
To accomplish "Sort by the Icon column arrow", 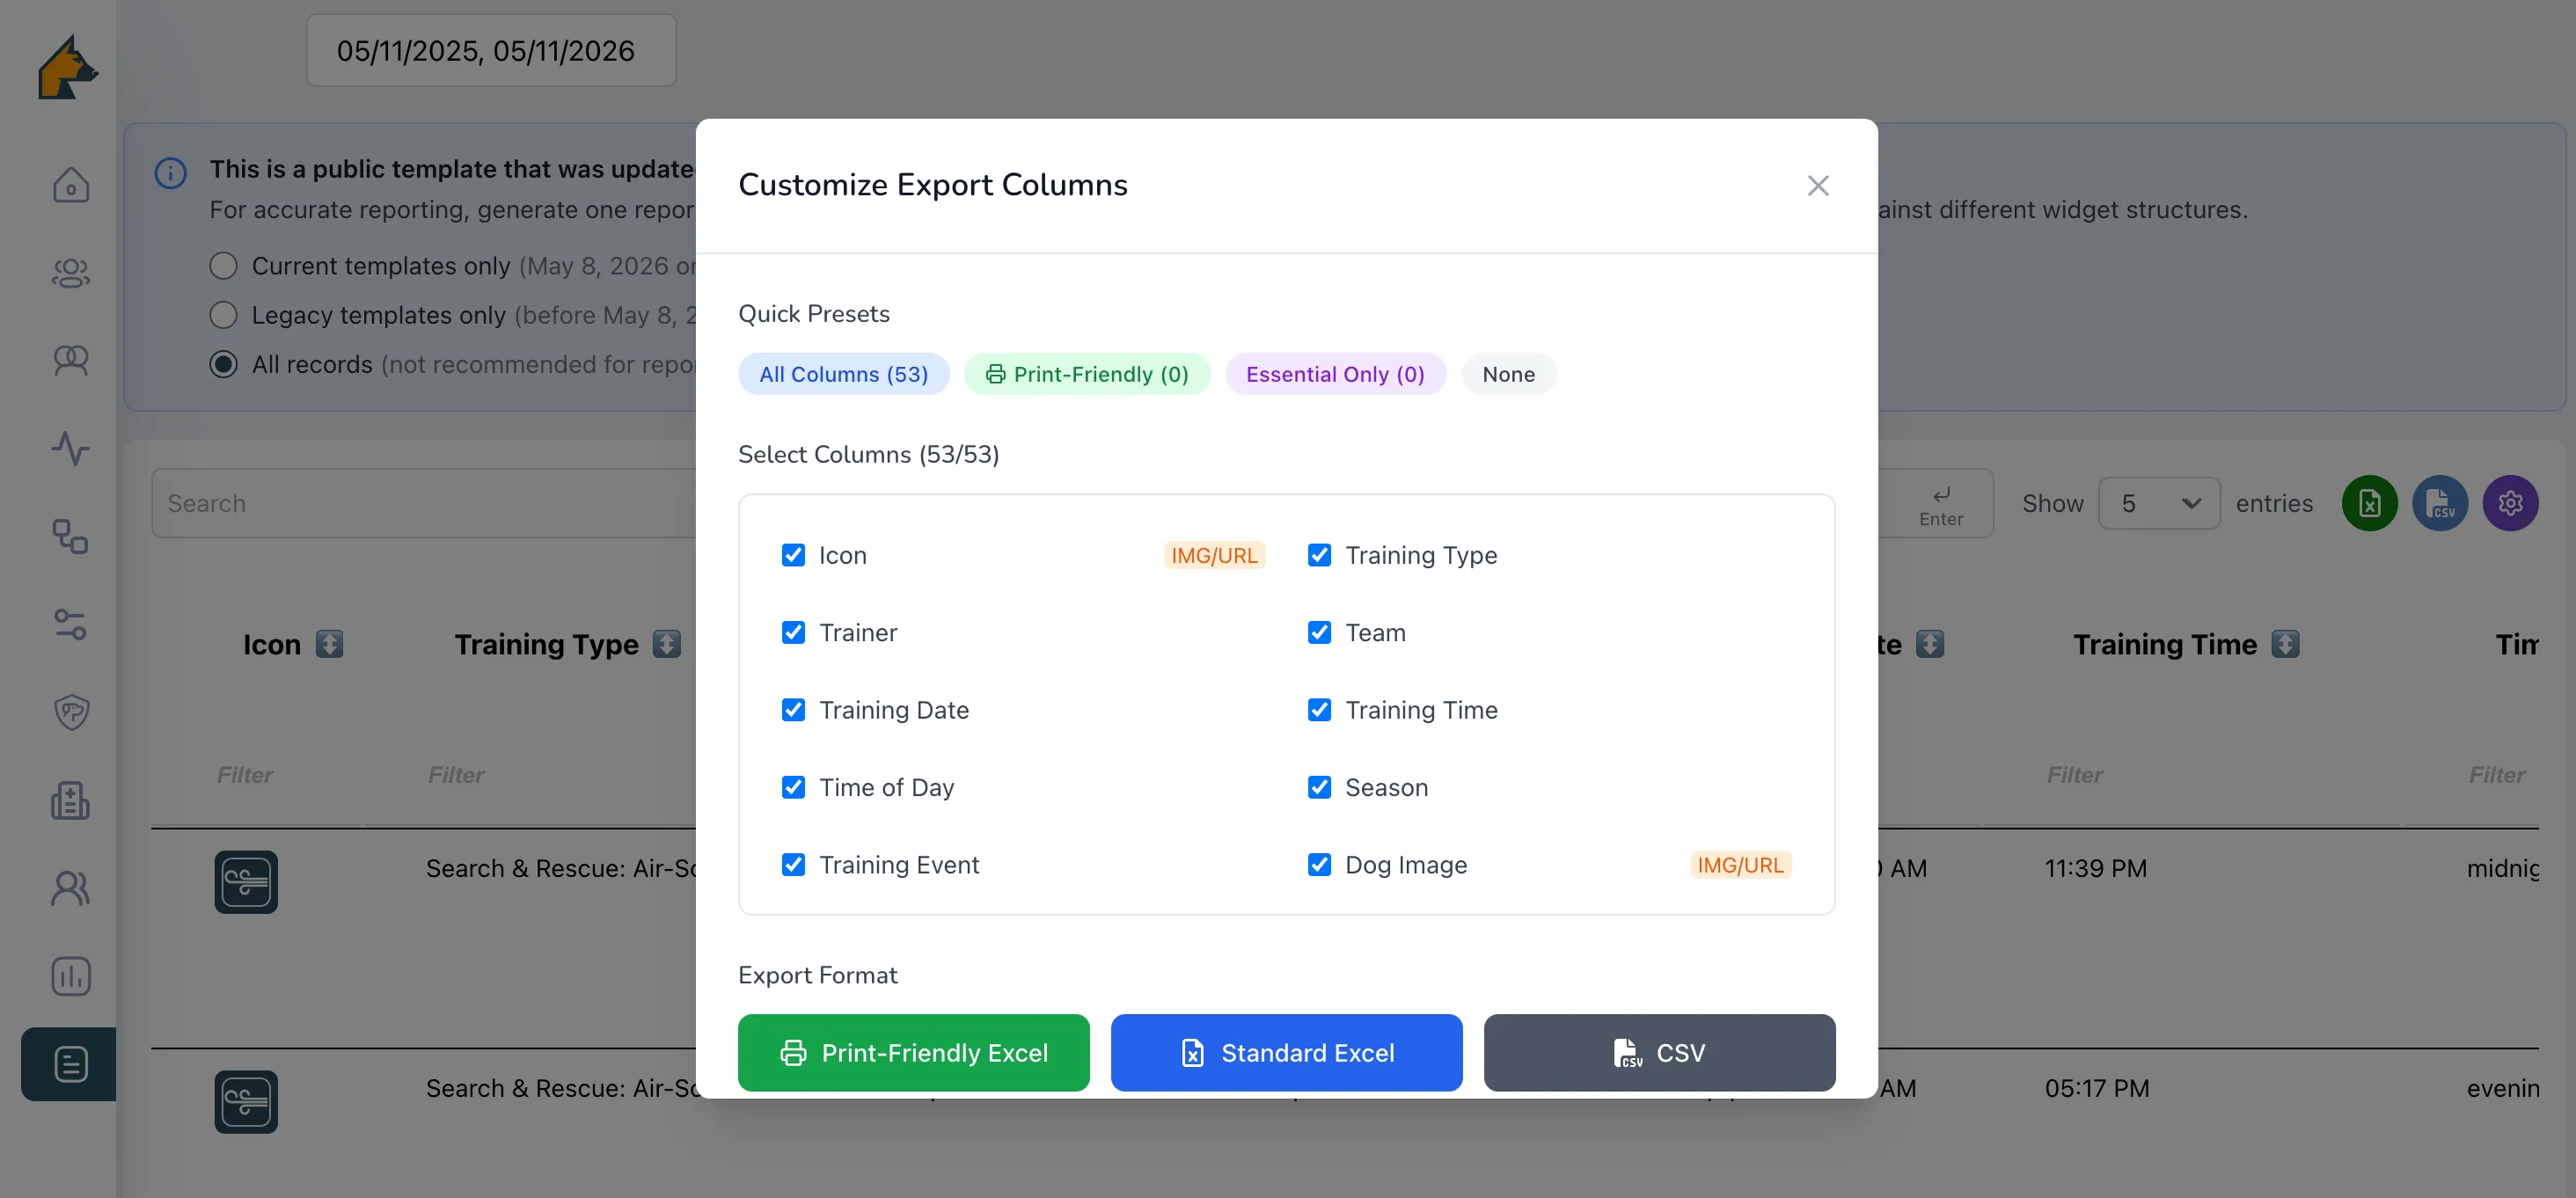I will 329,644.
